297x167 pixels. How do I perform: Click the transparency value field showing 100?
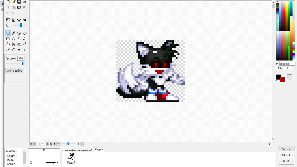(21, 58)
